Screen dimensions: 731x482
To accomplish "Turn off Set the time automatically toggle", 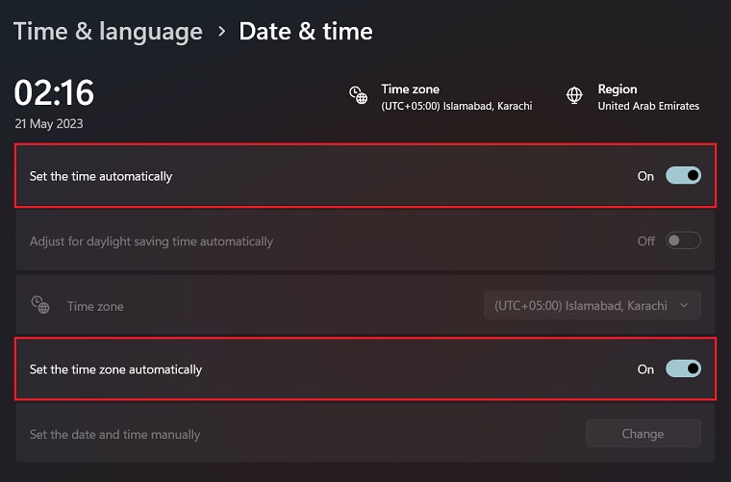I will [683, 176].
